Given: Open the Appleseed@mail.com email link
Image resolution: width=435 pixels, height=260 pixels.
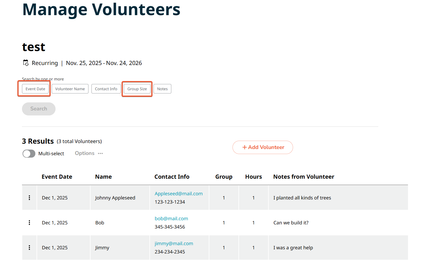Looking at the screenshot, I should (179, 194).
